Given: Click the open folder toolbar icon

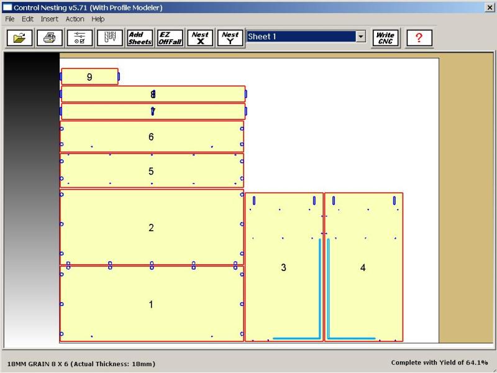Looking at the screenshot, I should (x=20, y=38).
